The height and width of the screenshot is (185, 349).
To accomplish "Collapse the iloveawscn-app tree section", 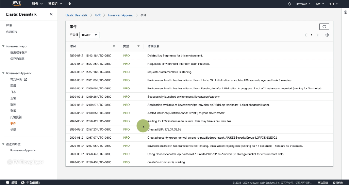I will point(3,46).
